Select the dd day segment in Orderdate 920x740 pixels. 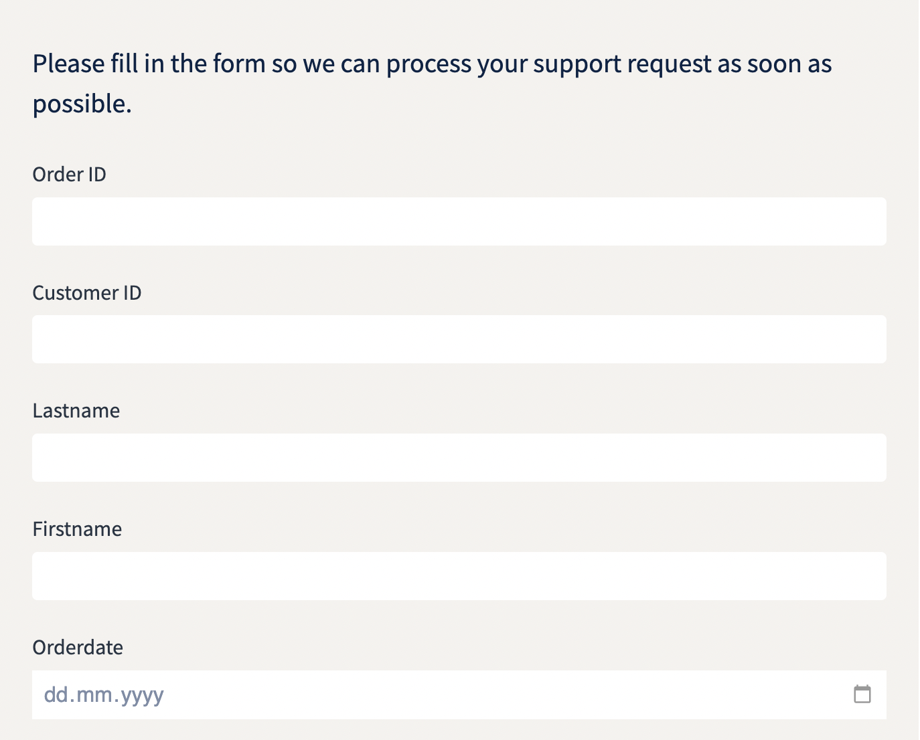[x=56, y=695]
